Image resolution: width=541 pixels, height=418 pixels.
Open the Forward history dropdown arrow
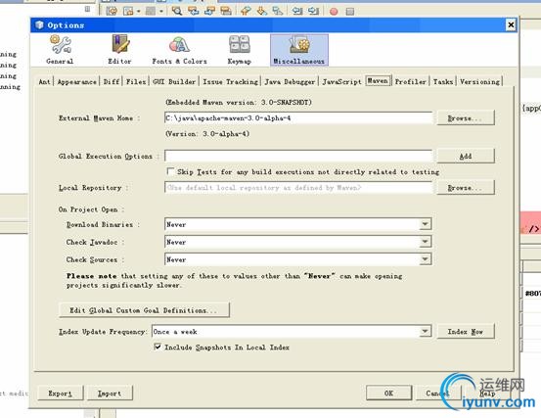point(161,12)
